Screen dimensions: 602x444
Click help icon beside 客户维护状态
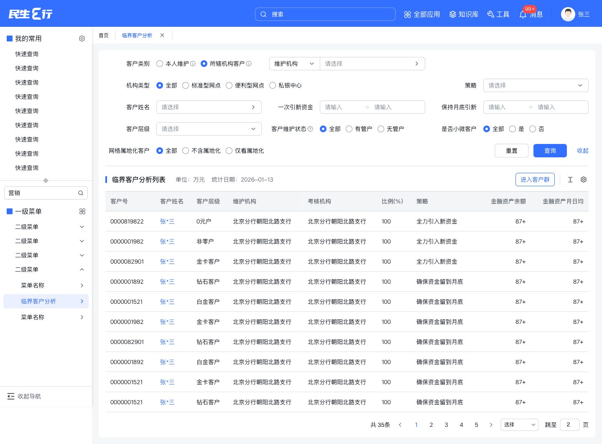click(310, 129)
